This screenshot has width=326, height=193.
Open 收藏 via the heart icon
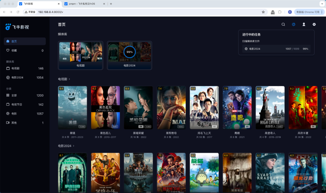coord(24,50)
